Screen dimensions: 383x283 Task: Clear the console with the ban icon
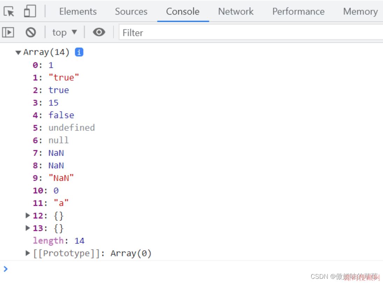point(31,33)
